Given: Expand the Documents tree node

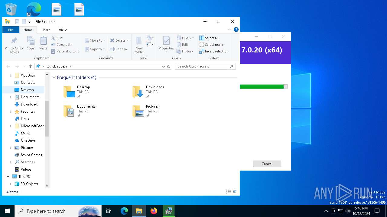Looking at the screenshot, I should click(11, 97).
